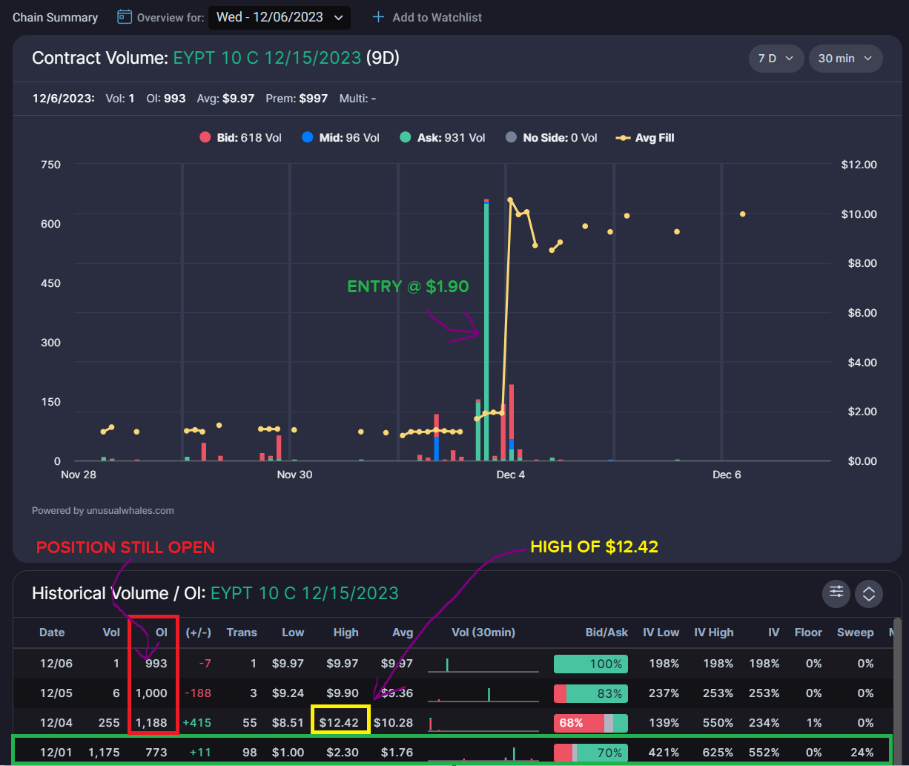Open the Powered by unusualwhales.com link
Screen dimensions: 909x766
coord(102,510)
